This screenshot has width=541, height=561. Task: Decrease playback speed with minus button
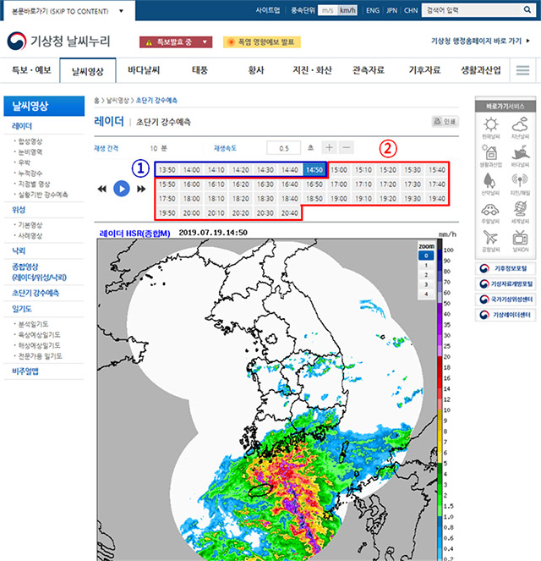tap(347, 147)
